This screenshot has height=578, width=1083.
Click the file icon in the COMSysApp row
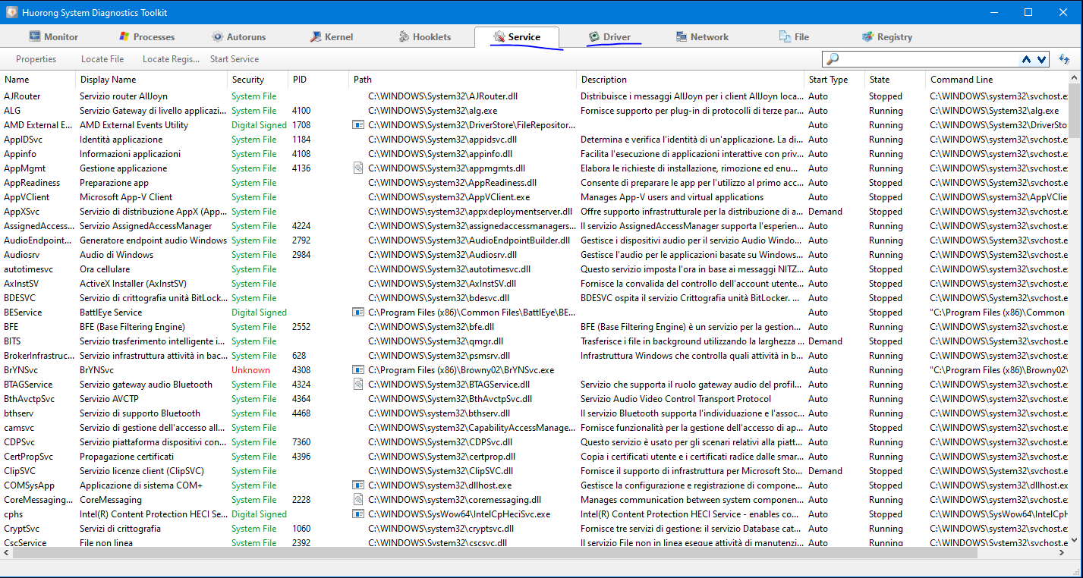pos(359,485)
